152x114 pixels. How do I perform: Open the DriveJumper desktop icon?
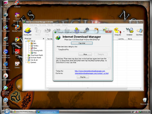[x=6, y=29]
